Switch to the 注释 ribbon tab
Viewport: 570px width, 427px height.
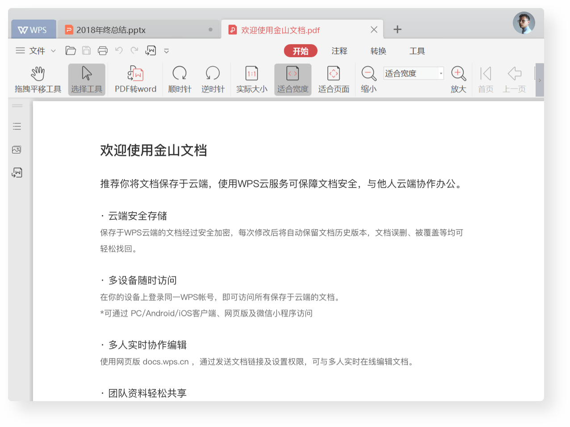(339, 51)
